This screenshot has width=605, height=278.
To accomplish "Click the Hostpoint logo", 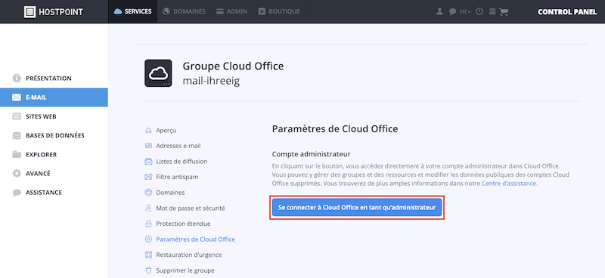I will click(x=54, y=11).
